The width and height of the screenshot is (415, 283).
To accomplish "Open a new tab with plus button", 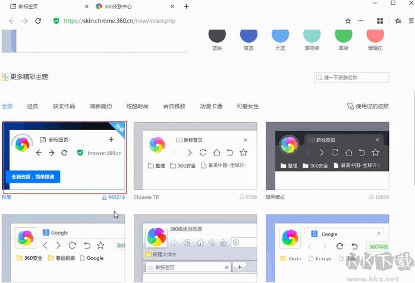I will point(186,7).
